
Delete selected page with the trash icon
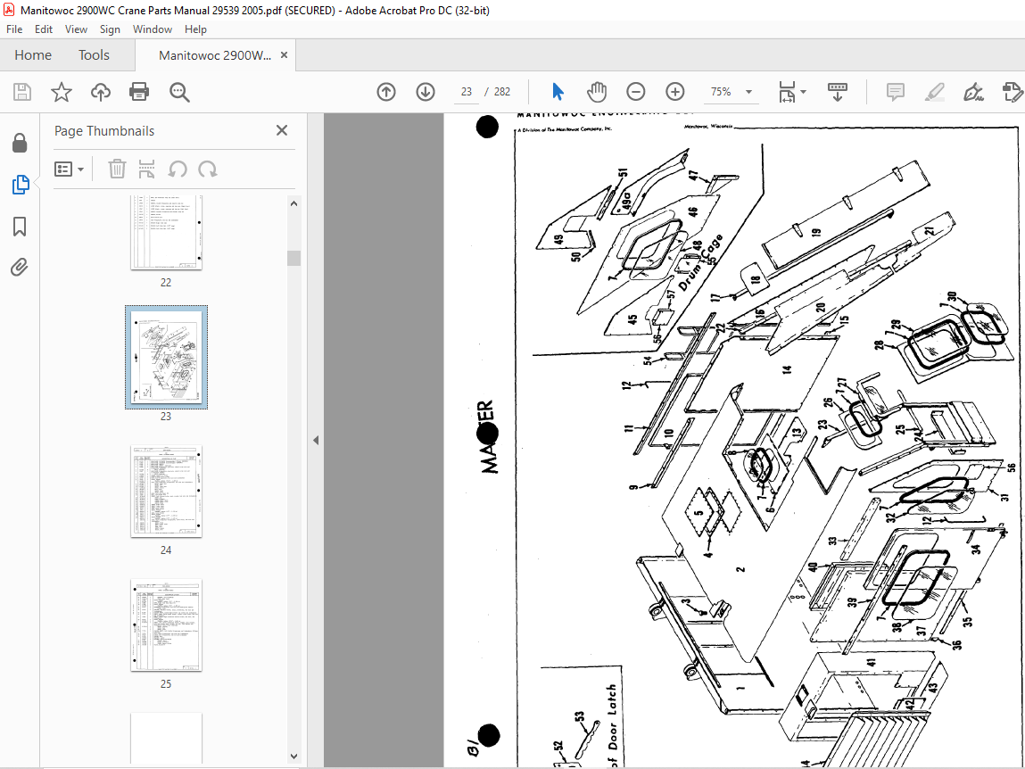coord(116,169)
